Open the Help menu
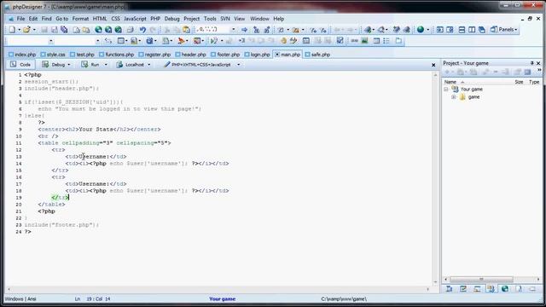 [279, 19]
